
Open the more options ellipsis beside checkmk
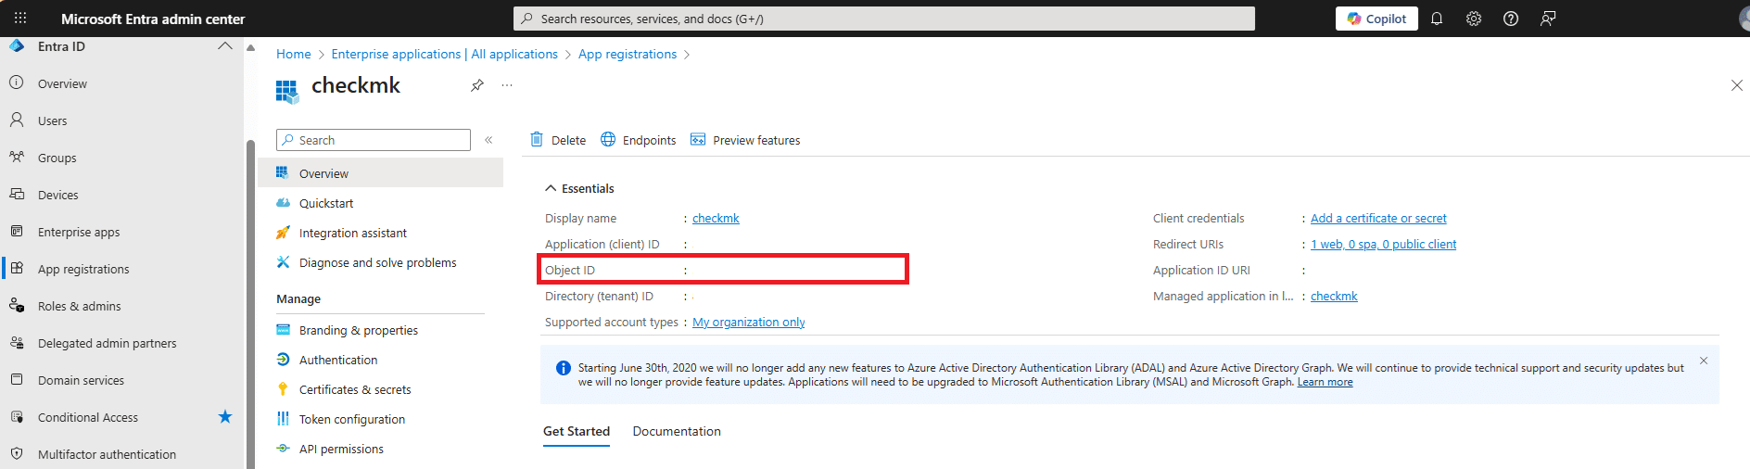[507, 85]
